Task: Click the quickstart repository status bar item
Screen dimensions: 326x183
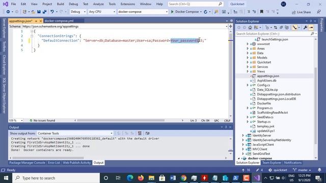Action: [x=278, y=170]
